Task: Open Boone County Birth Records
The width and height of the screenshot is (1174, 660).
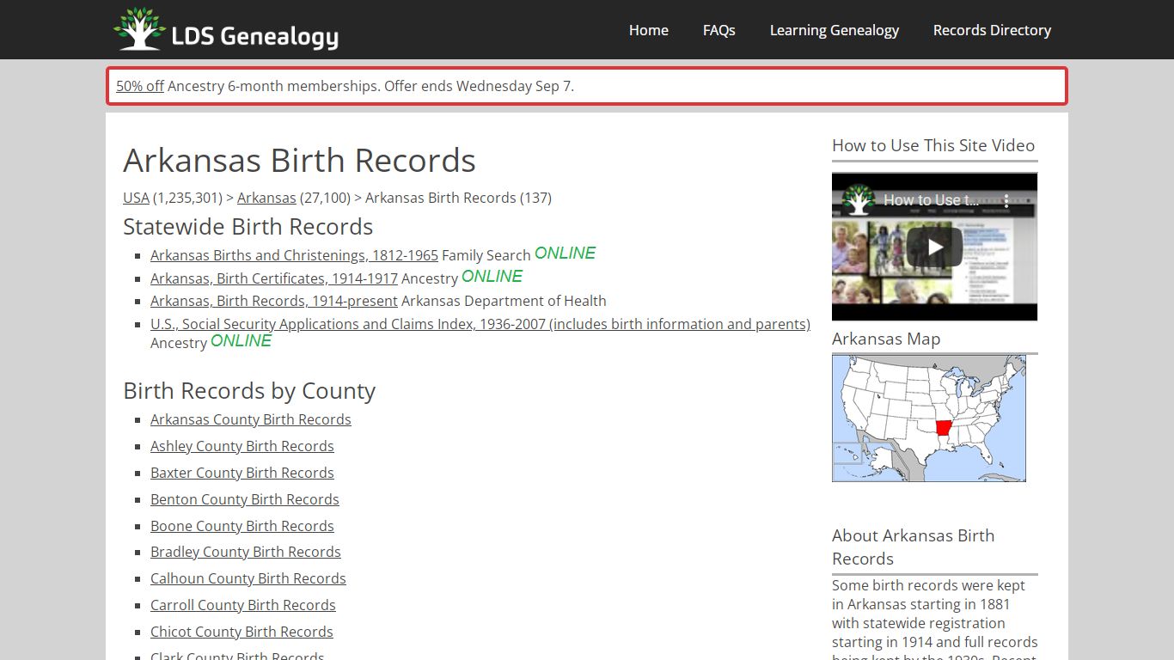Action: pyautogui.click(x=242, y=526)
